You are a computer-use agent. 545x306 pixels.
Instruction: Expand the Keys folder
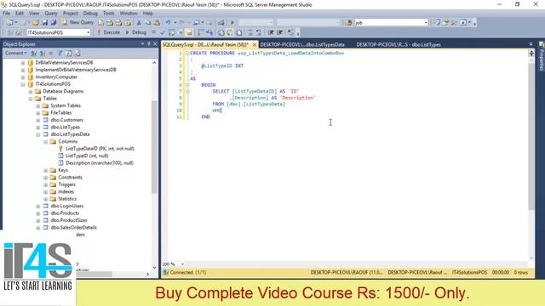tap(46, 170)
